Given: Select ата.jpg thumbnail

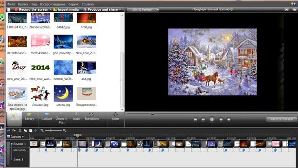Looking at the screenshot, I should point(86,67).
